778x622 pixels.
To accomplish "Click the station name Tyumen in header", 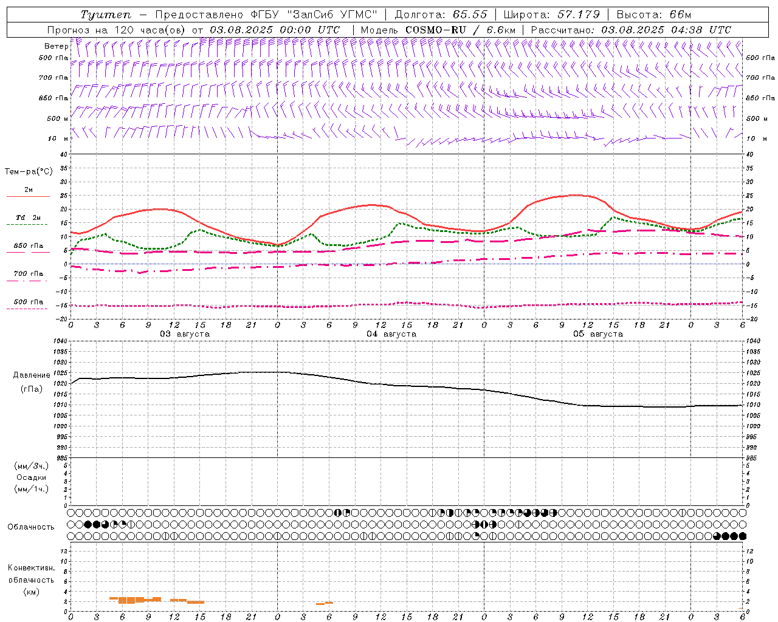I will pyautogui.click(x=106, y=15).
